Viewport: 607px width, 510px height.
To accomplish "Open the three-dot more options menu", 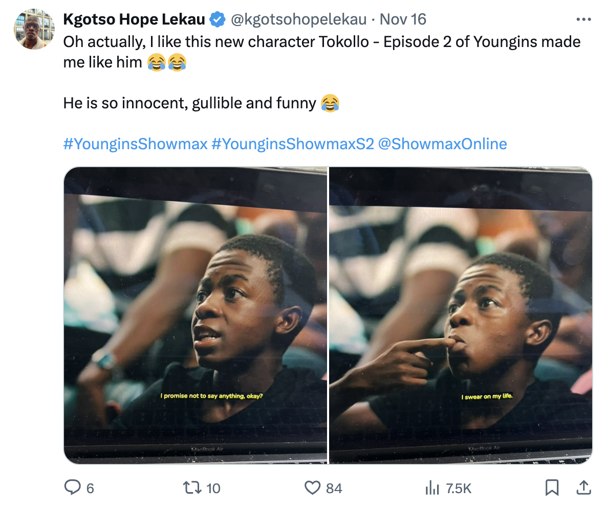I will click(583, 20).
